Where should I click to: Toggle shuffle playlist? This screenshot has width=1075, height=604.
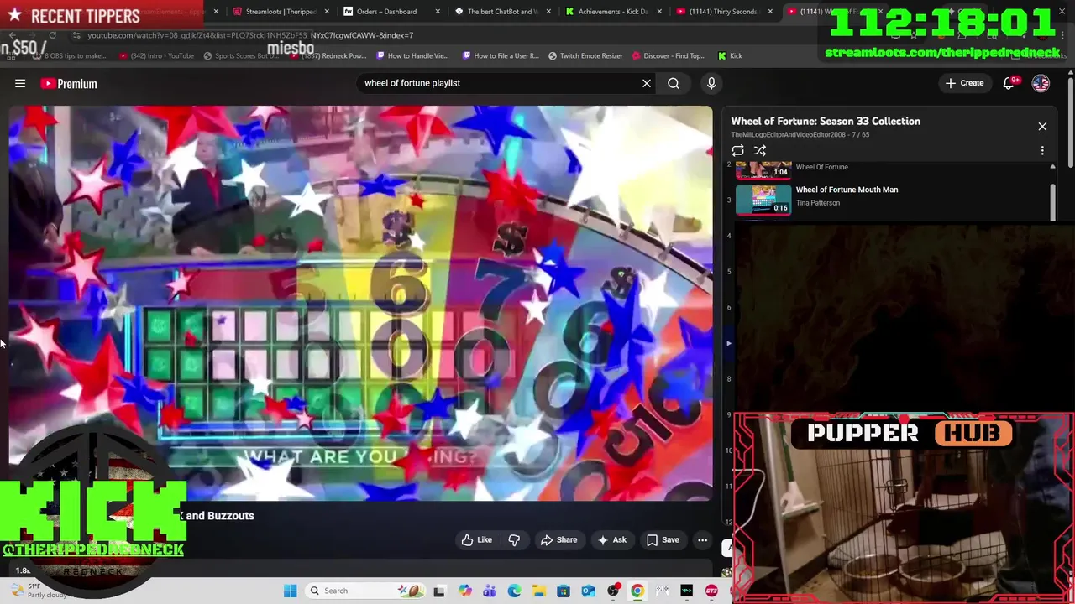click(x=760, y=151)
